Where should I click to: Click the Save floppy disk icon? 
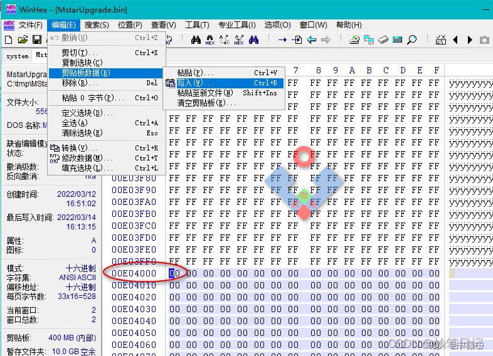pos(37,39)
